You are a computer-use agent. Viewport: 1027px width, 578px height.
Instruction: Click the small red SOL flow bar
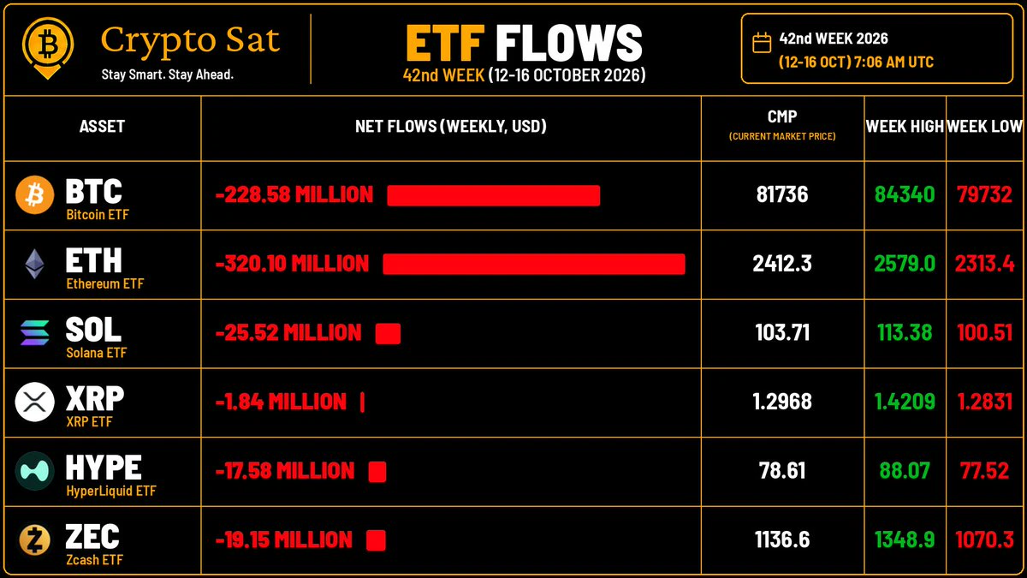[x=388, y=333]
